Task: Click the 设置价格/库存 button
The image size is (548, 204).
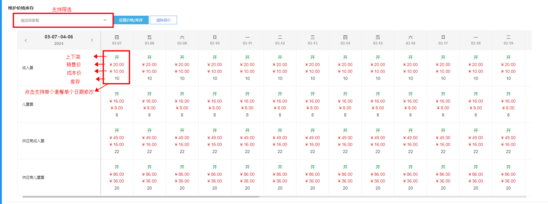Action: (x=131, y=20)
